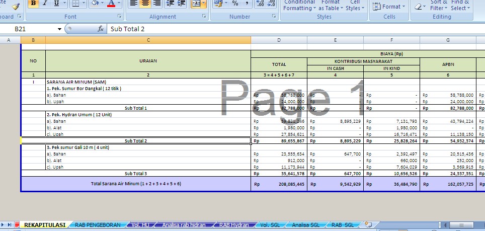The height and width of the screenshot is (231, 485).
Task: Select cell with total 208,085,445
Action: tap(279, 184)
